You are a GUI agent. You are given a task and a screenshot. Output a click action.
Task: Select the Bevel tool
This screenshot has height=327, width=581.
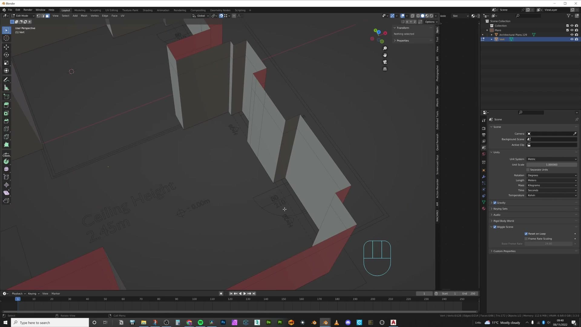click(6, 121)
